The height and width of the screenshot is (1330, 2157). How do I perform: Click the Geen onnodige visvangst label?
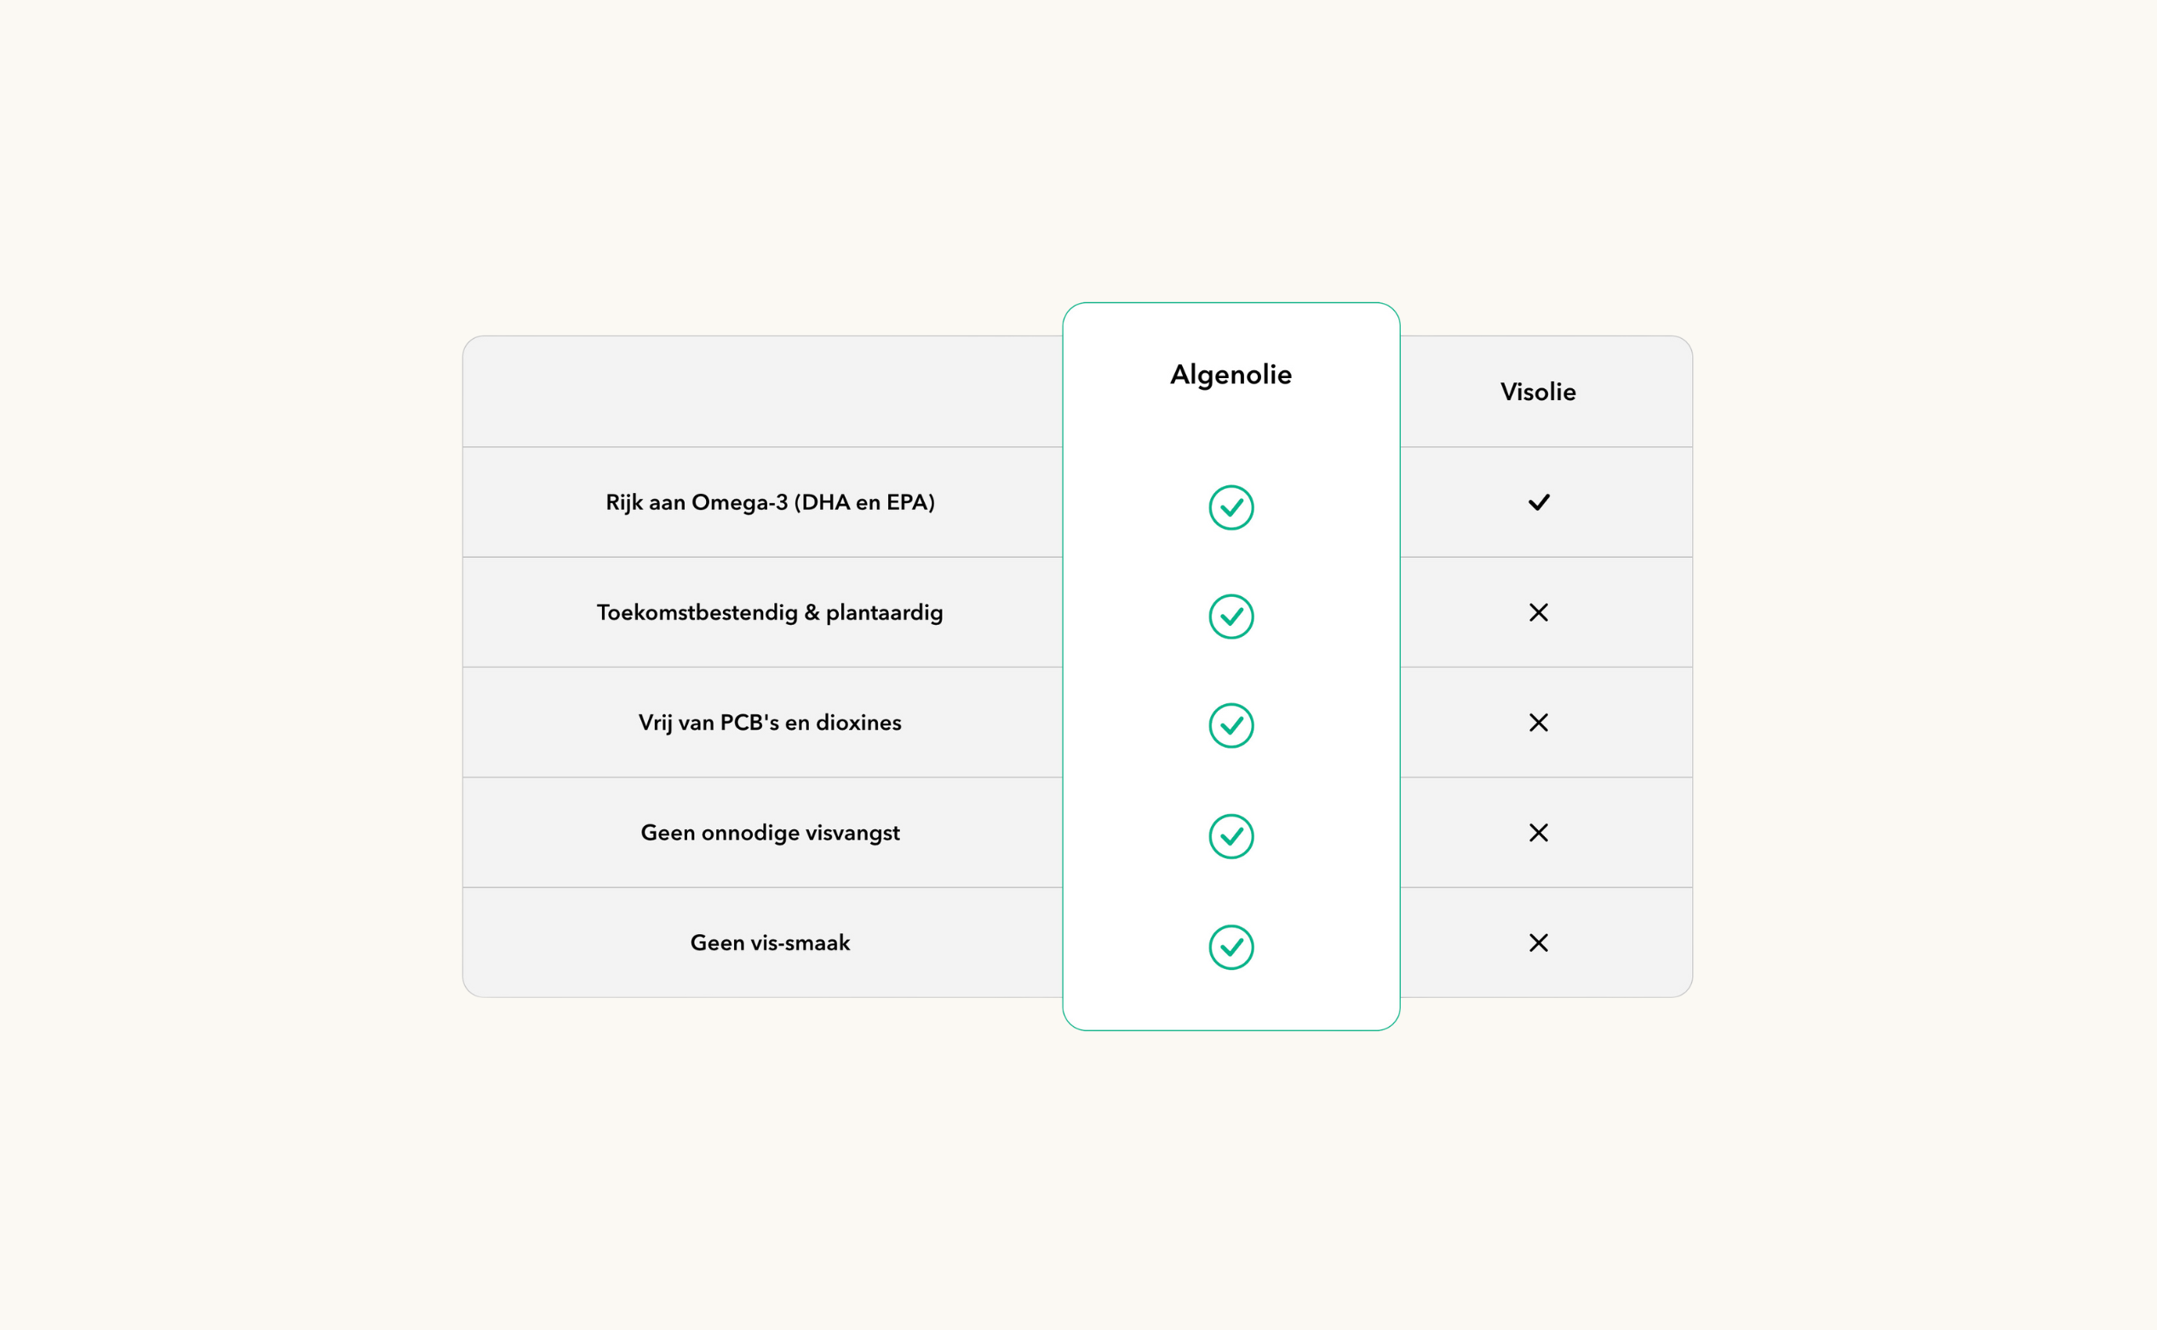tap(770, 832)
